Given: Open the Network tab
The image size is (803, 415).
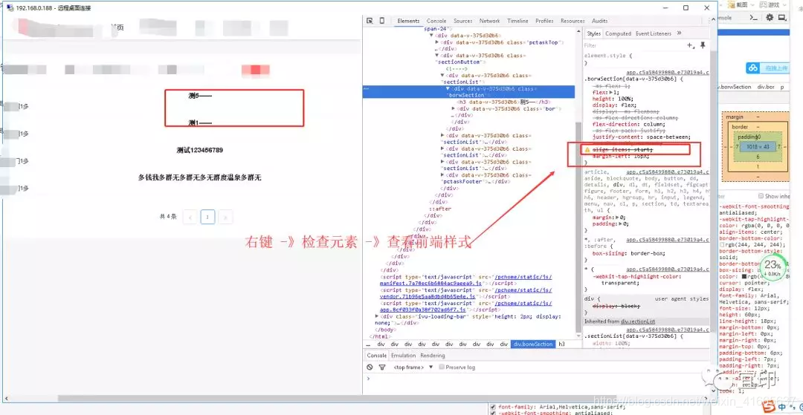Looking at the screenshot, I should tap(489, 21).
